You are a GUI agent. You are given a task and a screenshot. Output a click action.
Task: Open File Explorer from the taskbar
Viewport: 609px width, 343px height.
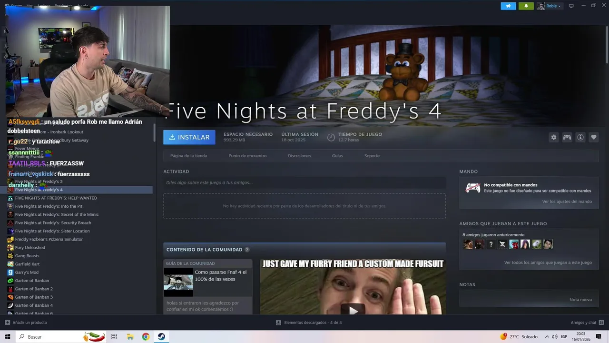(x=130, y=337)
